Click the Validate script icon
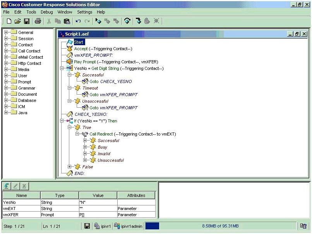This screenshot has width=312, height=234. click(x=127, y=21)
